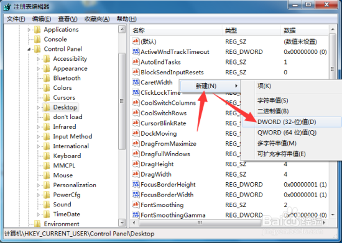
Task: Sort values by the 类型 column header
Action: coord(252,30)
